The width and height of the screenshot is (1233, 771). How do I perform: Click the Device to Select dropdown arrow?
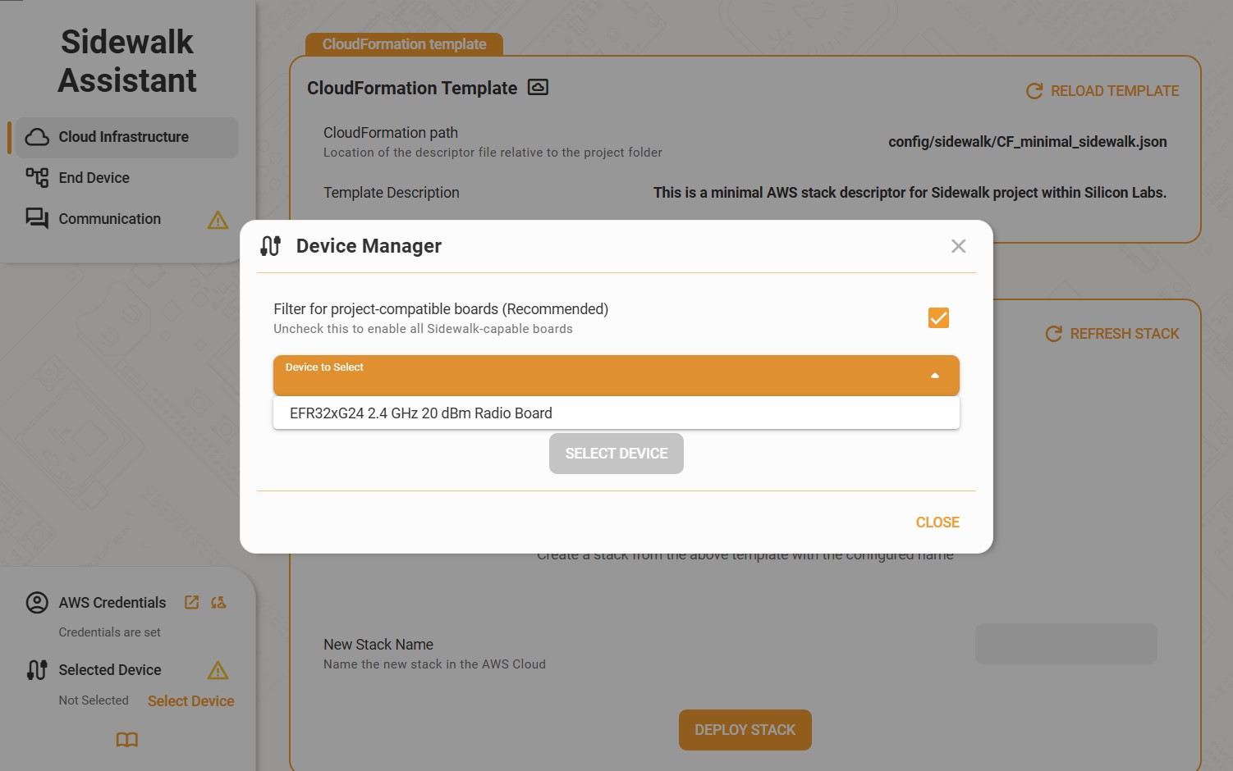click(x=934, y=376)
